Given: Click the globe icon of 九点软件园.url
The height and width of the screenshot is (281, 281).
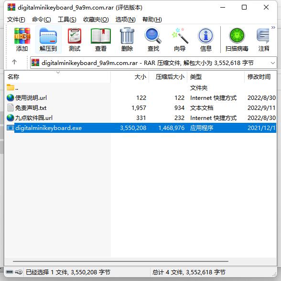Looking at the screenshot, I should tap(10, 118).
